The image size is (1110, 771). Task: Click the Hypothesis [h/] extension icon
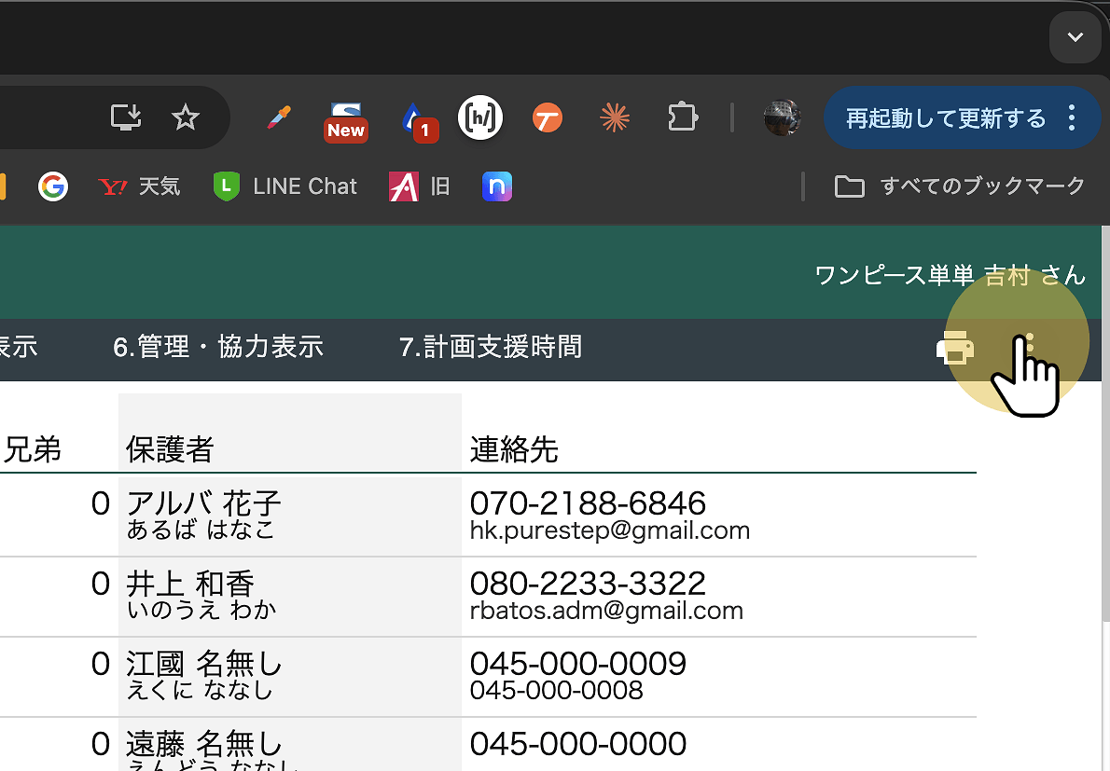pyautogui.click(x=480, y=118)
